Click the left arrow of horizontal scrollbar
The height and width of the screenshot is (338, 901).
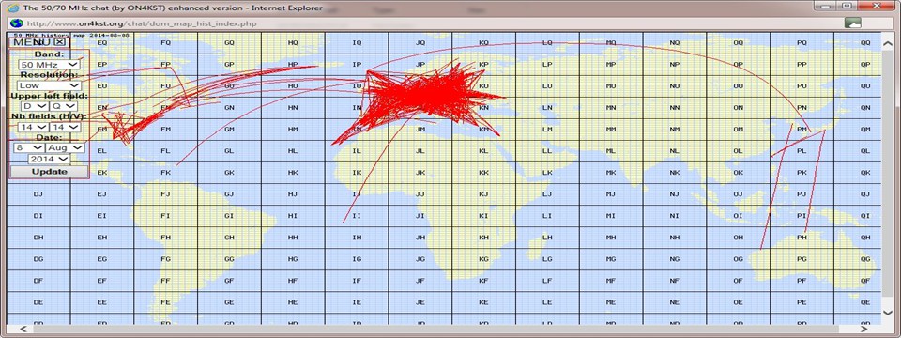click(x=23, y=330)
